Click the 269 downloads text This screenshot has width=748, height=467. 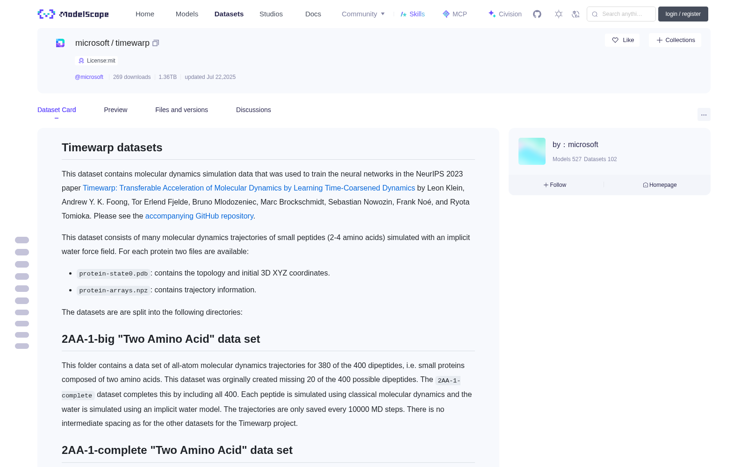pos(132,77)
